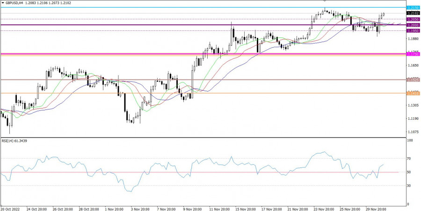Screen dimensions: 421x211
Task: Select the blue 1.2150 price label
Action: (x=413, y=8)
